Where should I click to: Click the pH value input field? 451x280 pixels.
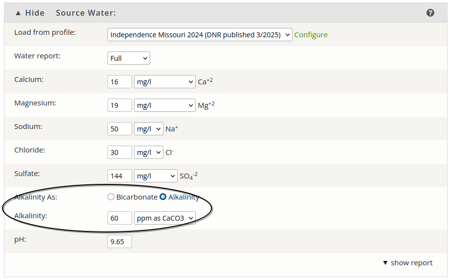120,242
